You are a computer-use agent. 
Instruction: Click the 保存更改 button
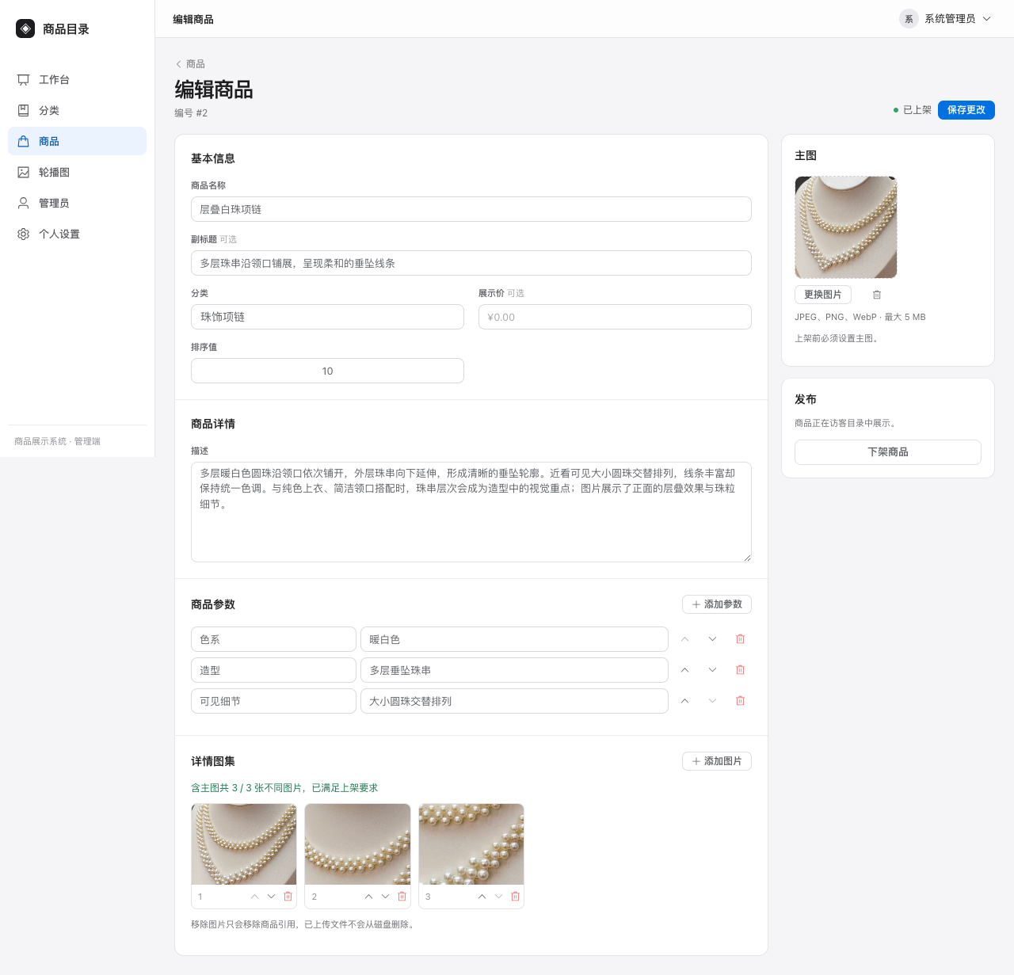[966, 110]
